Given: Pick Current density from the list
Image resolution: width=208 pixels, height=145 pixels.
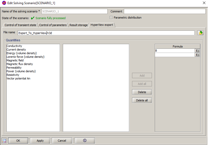Looking at the screenshot, I should [16, 50].
